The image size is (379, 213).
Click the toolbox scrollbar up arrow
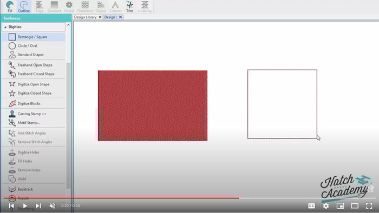click(68, 25)
